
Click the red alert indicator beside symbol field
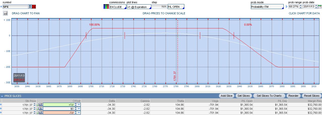[34, 7]
